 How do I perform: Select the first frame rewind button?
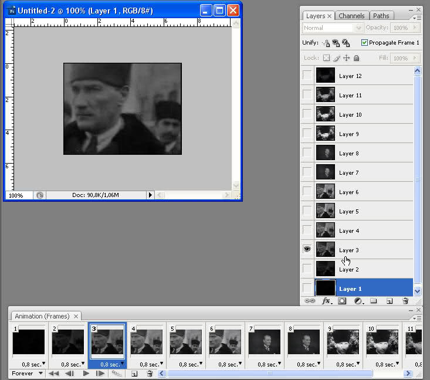click(53, 373)
